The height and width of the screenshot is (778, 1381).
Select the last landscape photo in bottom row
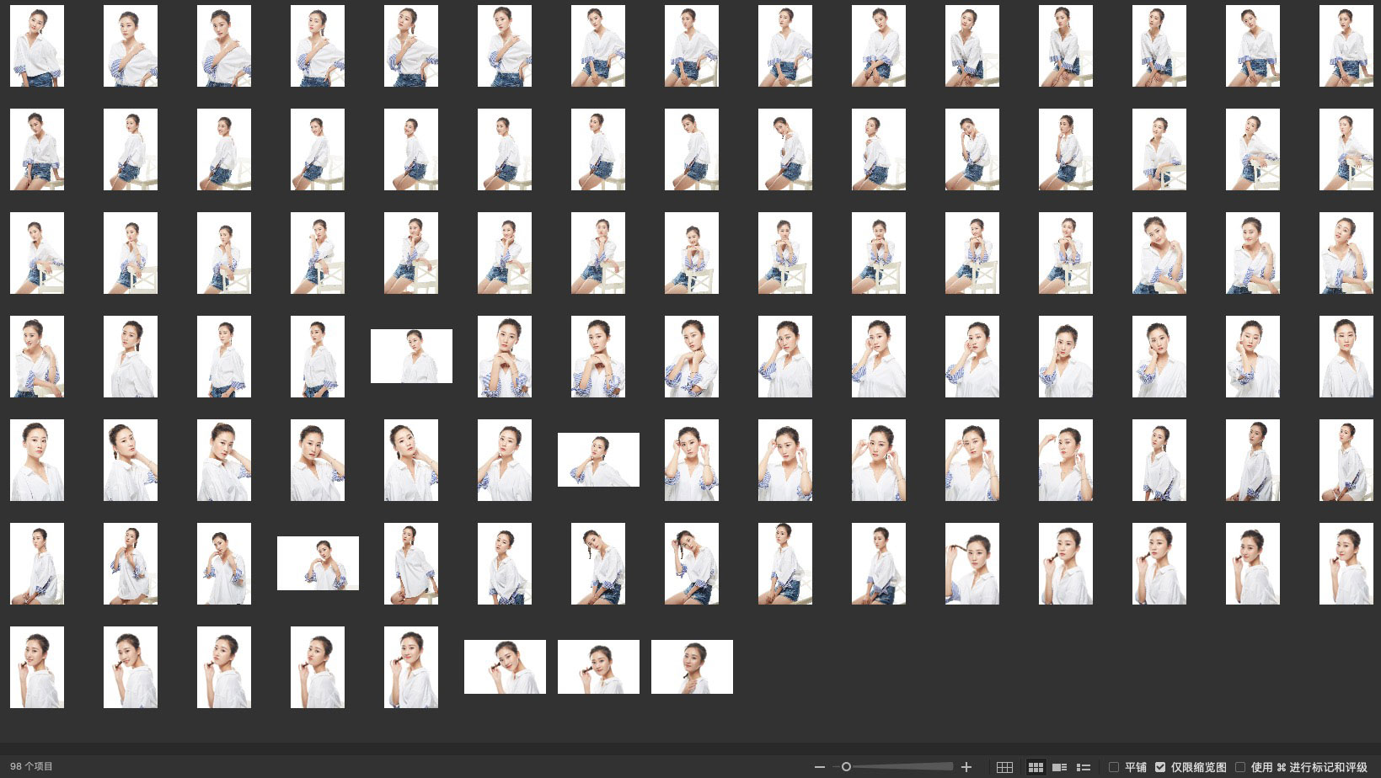coord(692,667)
